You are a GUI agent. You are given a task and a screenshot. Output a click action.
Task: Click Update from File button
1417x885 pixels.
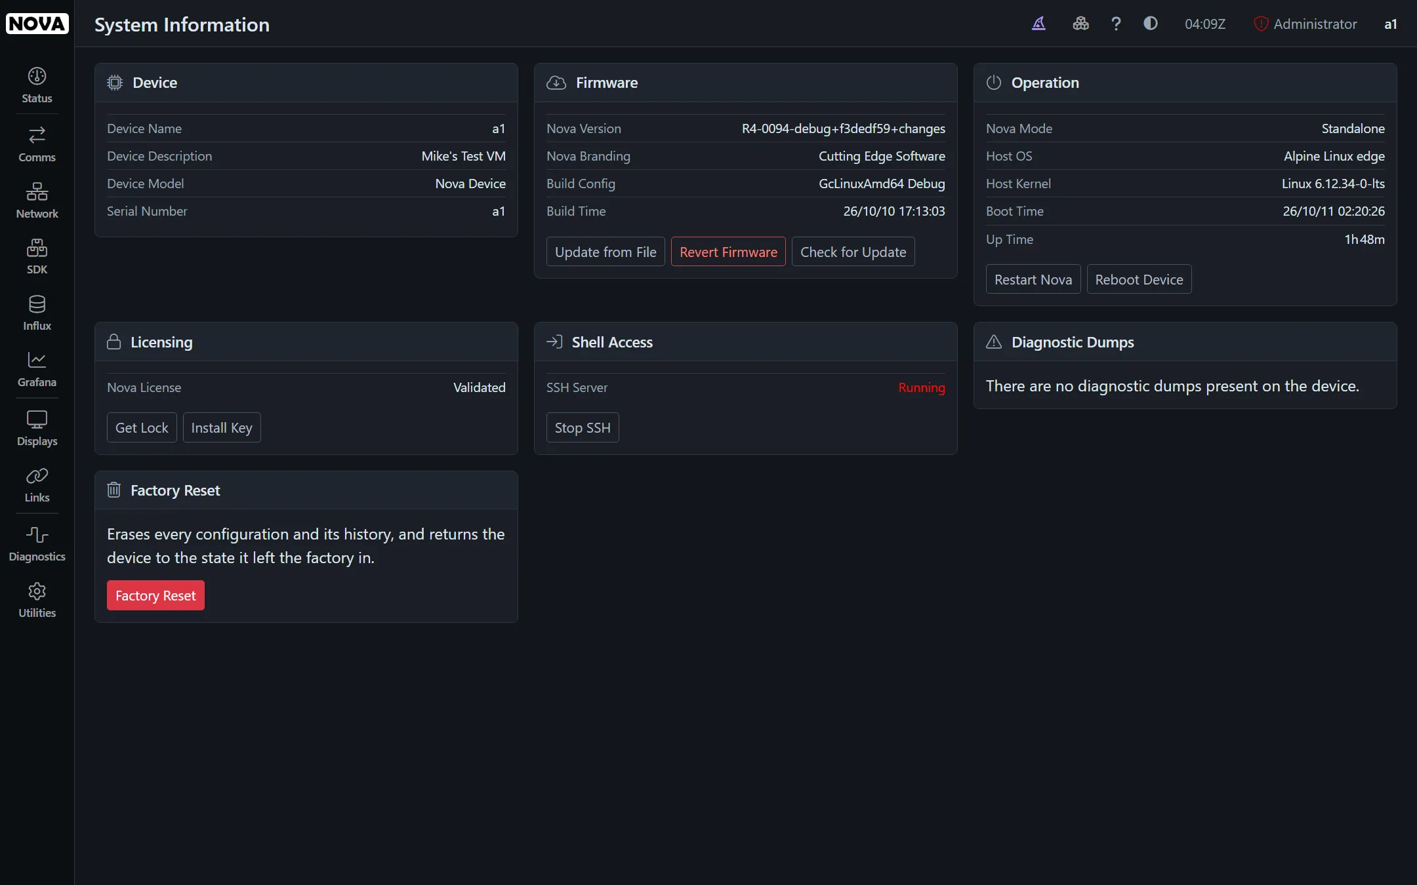click(606, 252)
